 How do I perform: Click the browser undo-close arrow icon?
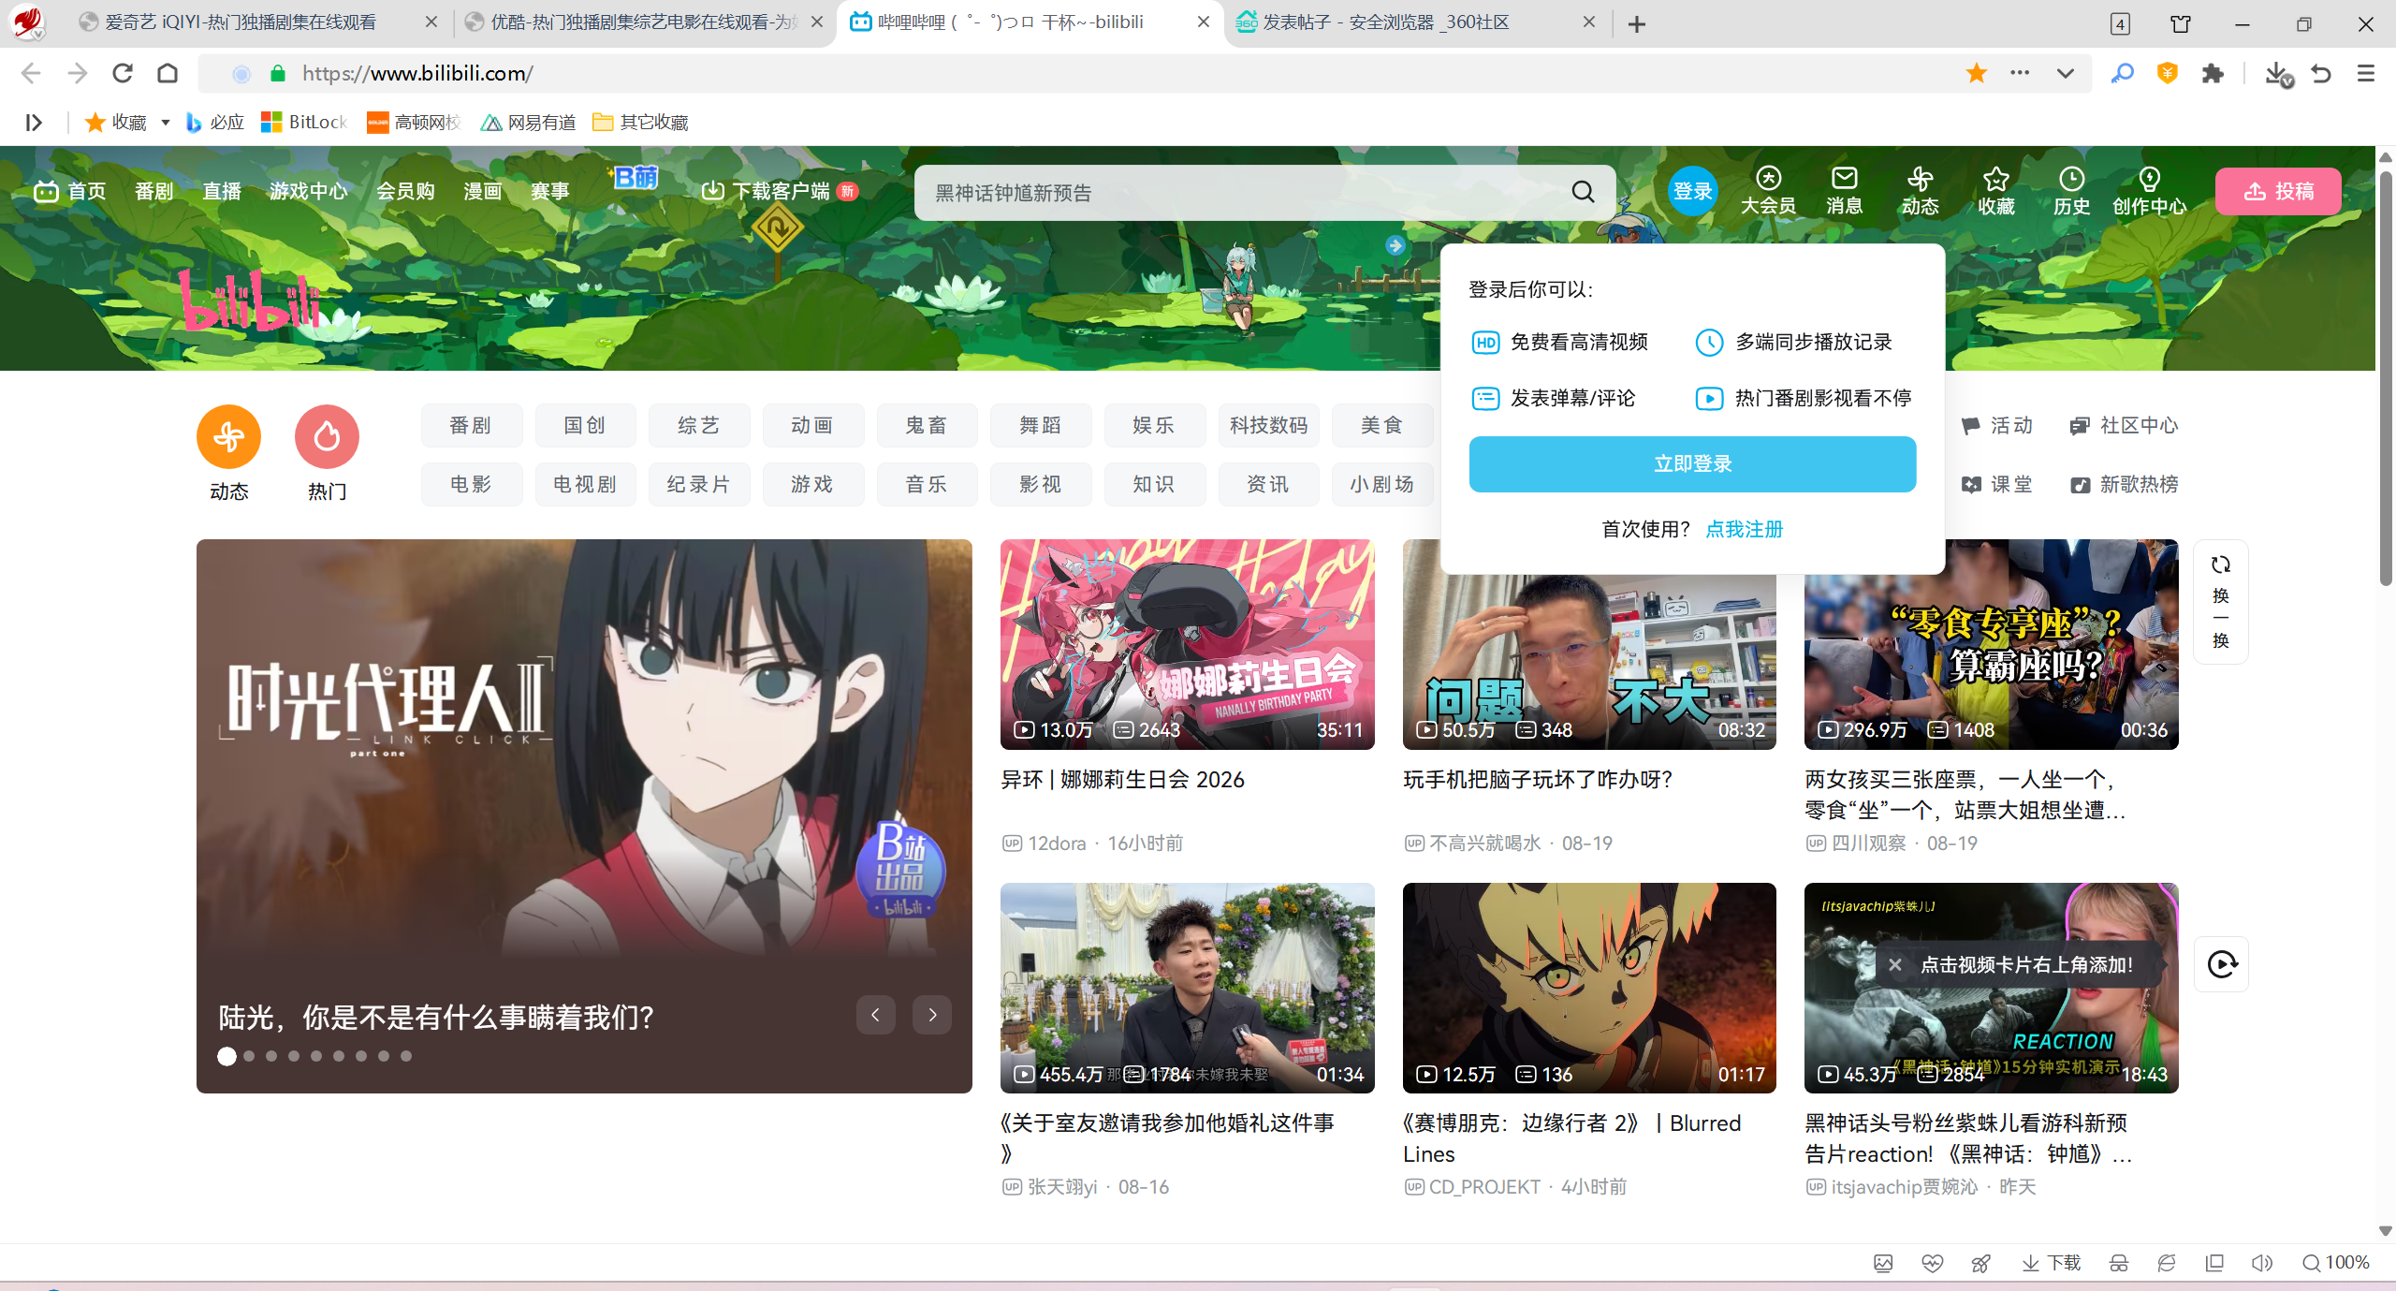[x=2321, y=73]
